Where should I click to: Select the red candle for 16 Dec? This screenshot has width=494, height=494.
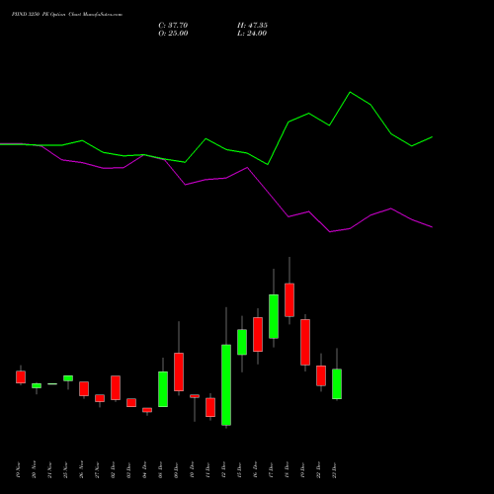[258, 335]
